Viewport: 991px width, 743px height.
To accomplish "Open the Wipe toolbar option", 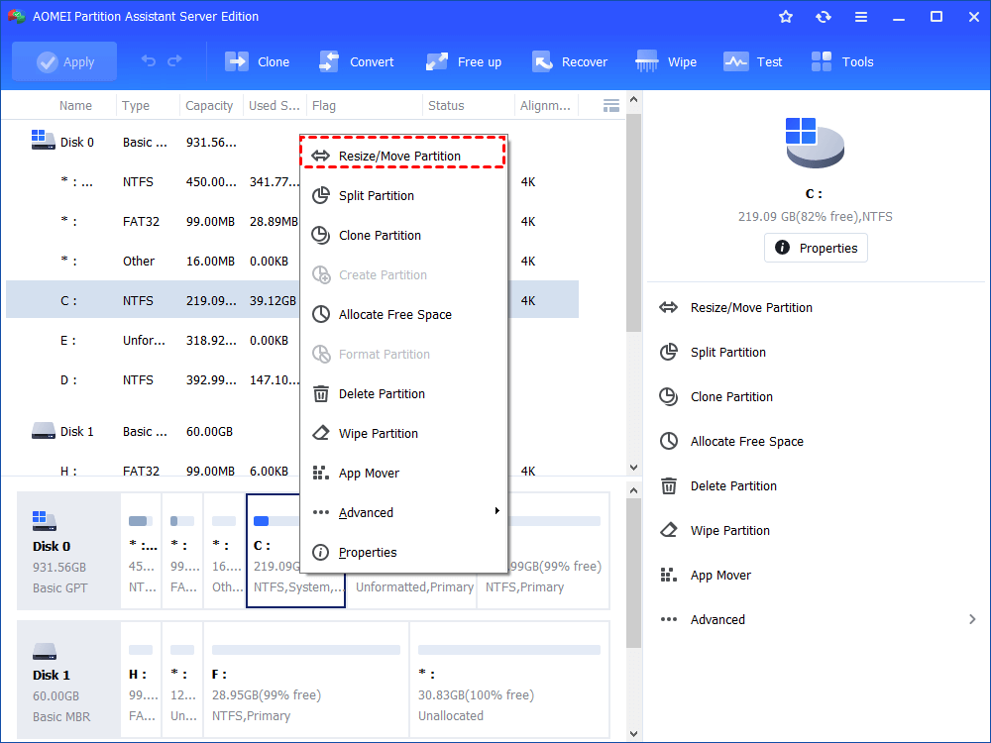I will coord(666,61).
